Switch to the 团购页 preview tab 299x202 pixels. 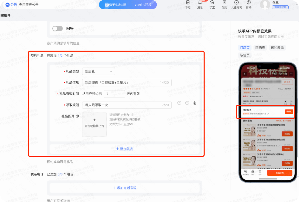tap(260, 48)
